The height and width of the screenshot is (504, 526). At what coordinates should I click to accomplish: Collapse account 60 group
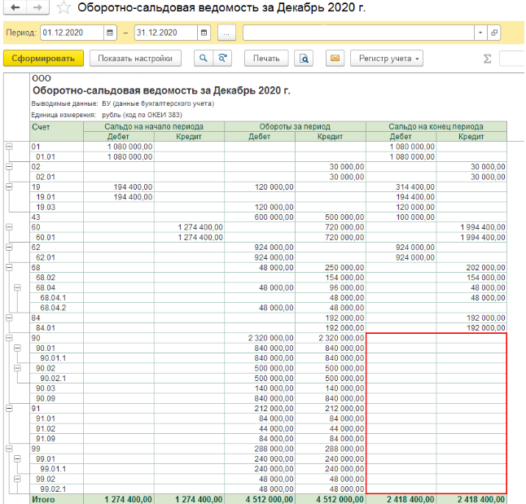point(10,227)
